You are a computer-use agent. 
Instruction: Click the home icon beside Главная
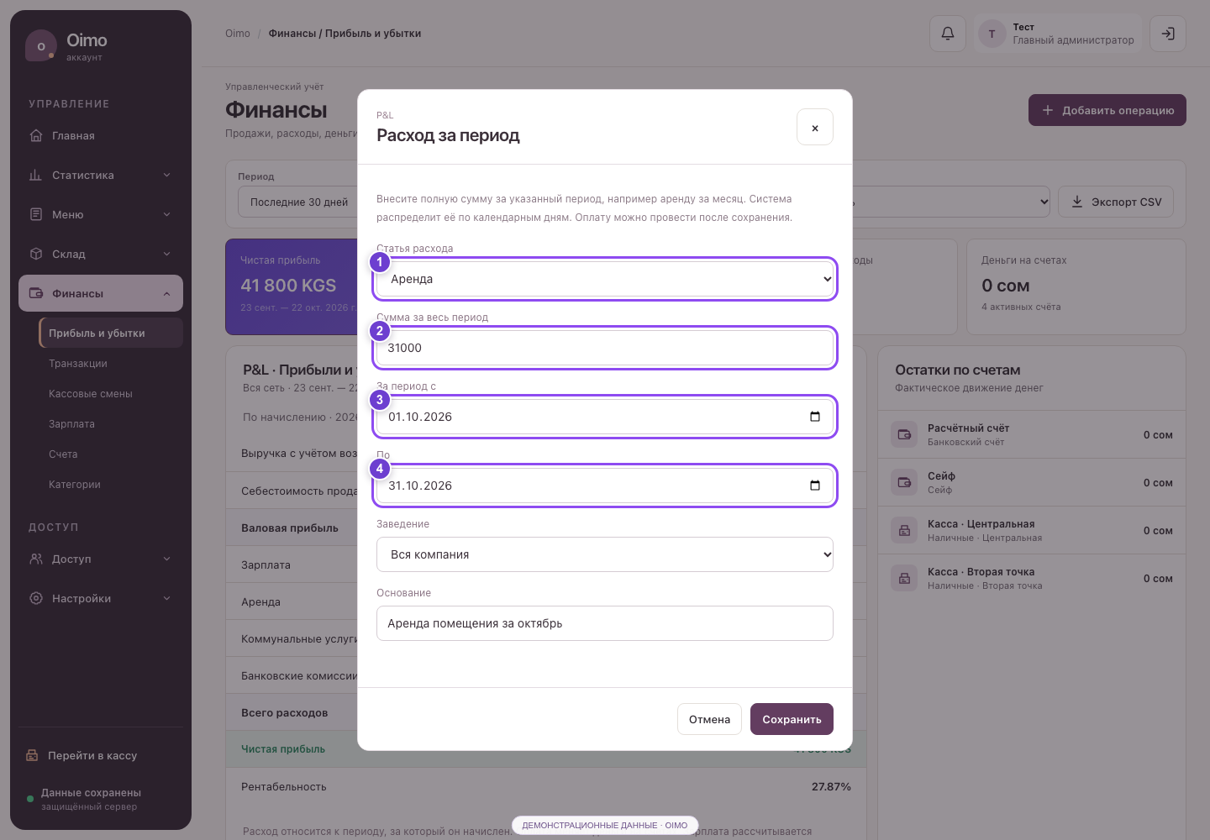pyautogui.click(x=36, y=135)
